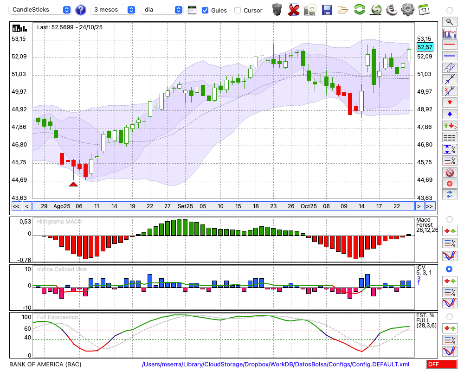The height and width of the screenshot is (371, 464).
Task: Select the red horizontal line tool
Action: [x=449, y=45]
